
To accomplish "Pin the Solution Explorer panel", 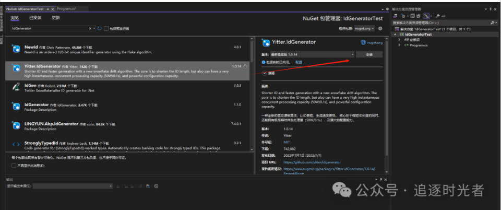I will (x=490, y=9).
